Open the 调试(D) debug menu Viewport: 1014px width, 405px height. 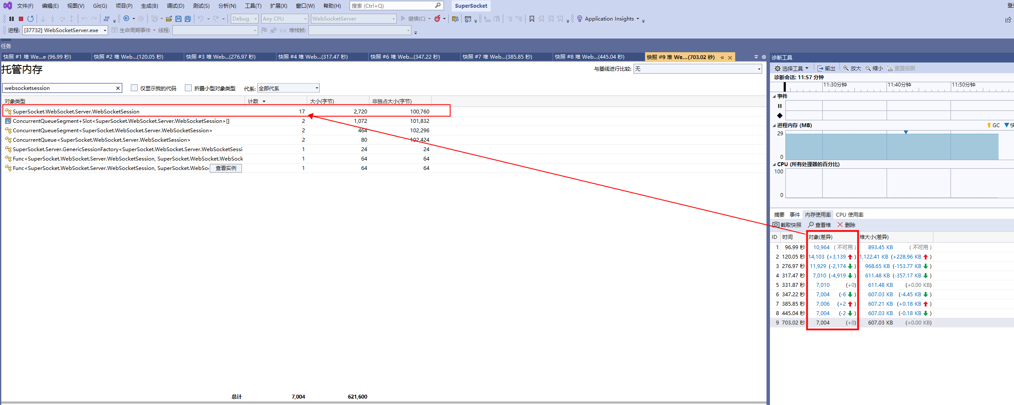pyautogui.click(x=175, y=6)
